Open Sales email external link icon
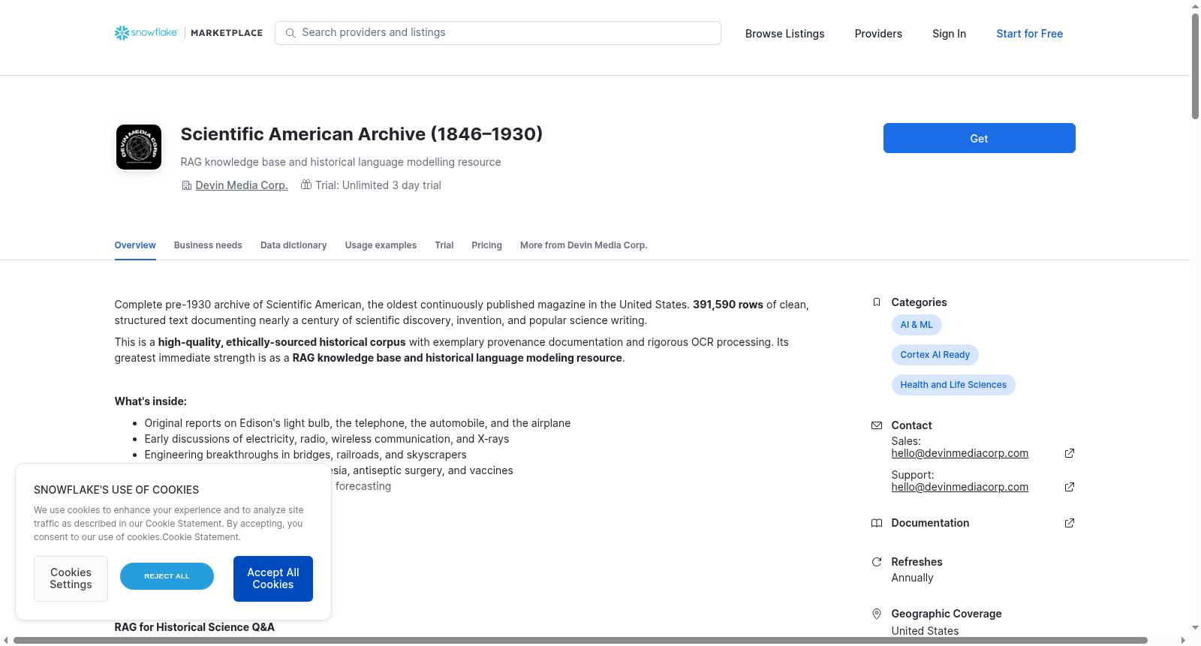 1070,453
